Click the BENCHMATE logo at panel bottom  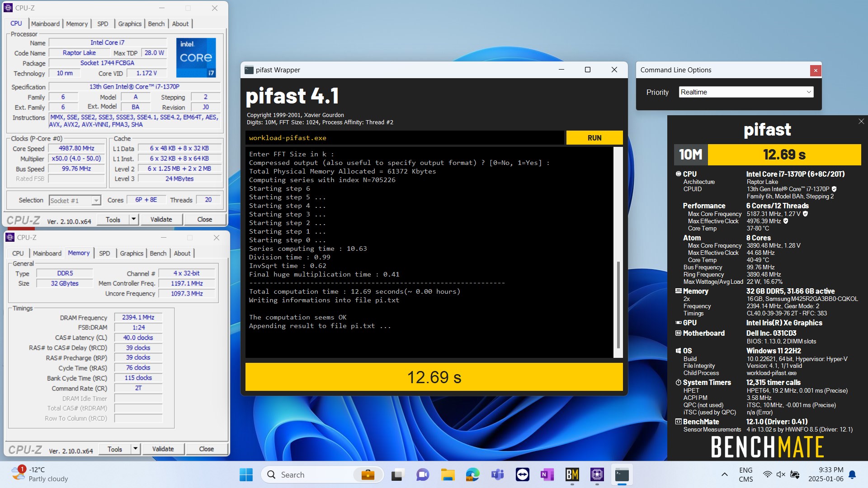767,446
